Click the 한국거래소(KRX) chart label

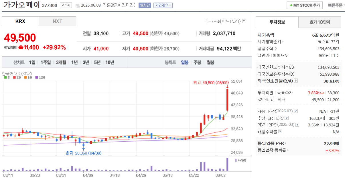(x=17, y=73)
